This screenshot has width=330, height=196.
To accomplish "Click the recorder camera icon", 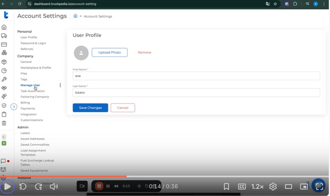I will pos(82,186).
